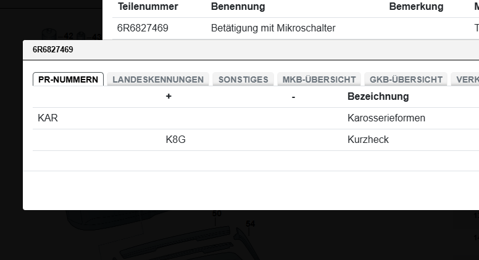Switch to the PR-NUMMERN tab
This screenshot has height=260, width=479.
click(x=68, y=79)
